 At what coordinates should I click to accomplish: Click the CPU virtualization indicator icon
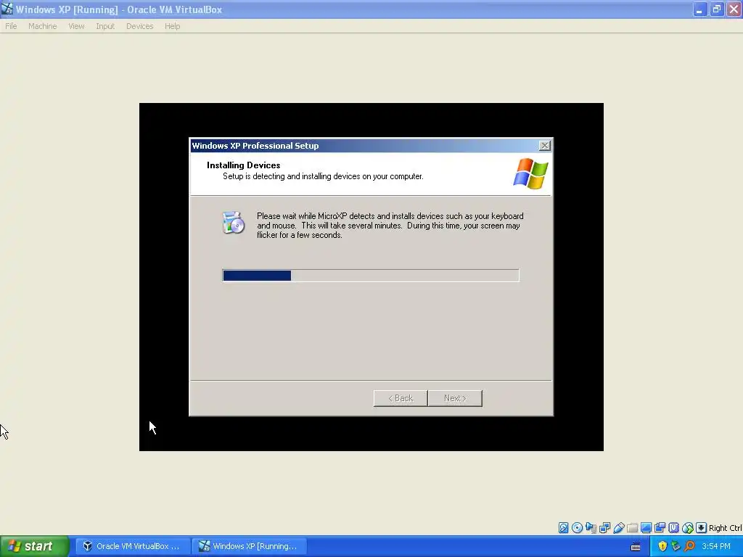pos(673,528)
